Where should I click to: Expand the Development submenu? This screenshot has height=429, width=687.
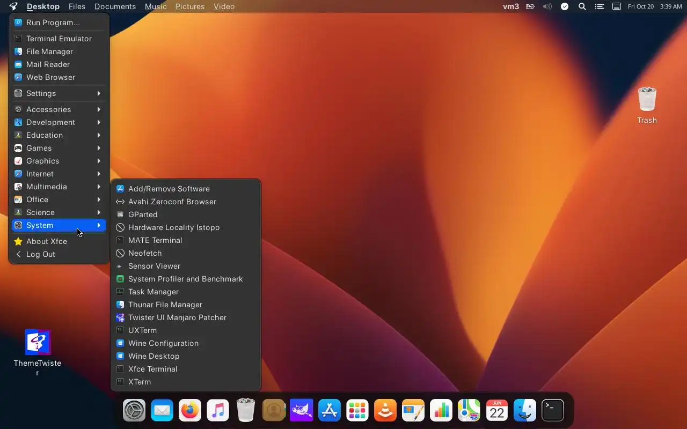click(59, 122)
